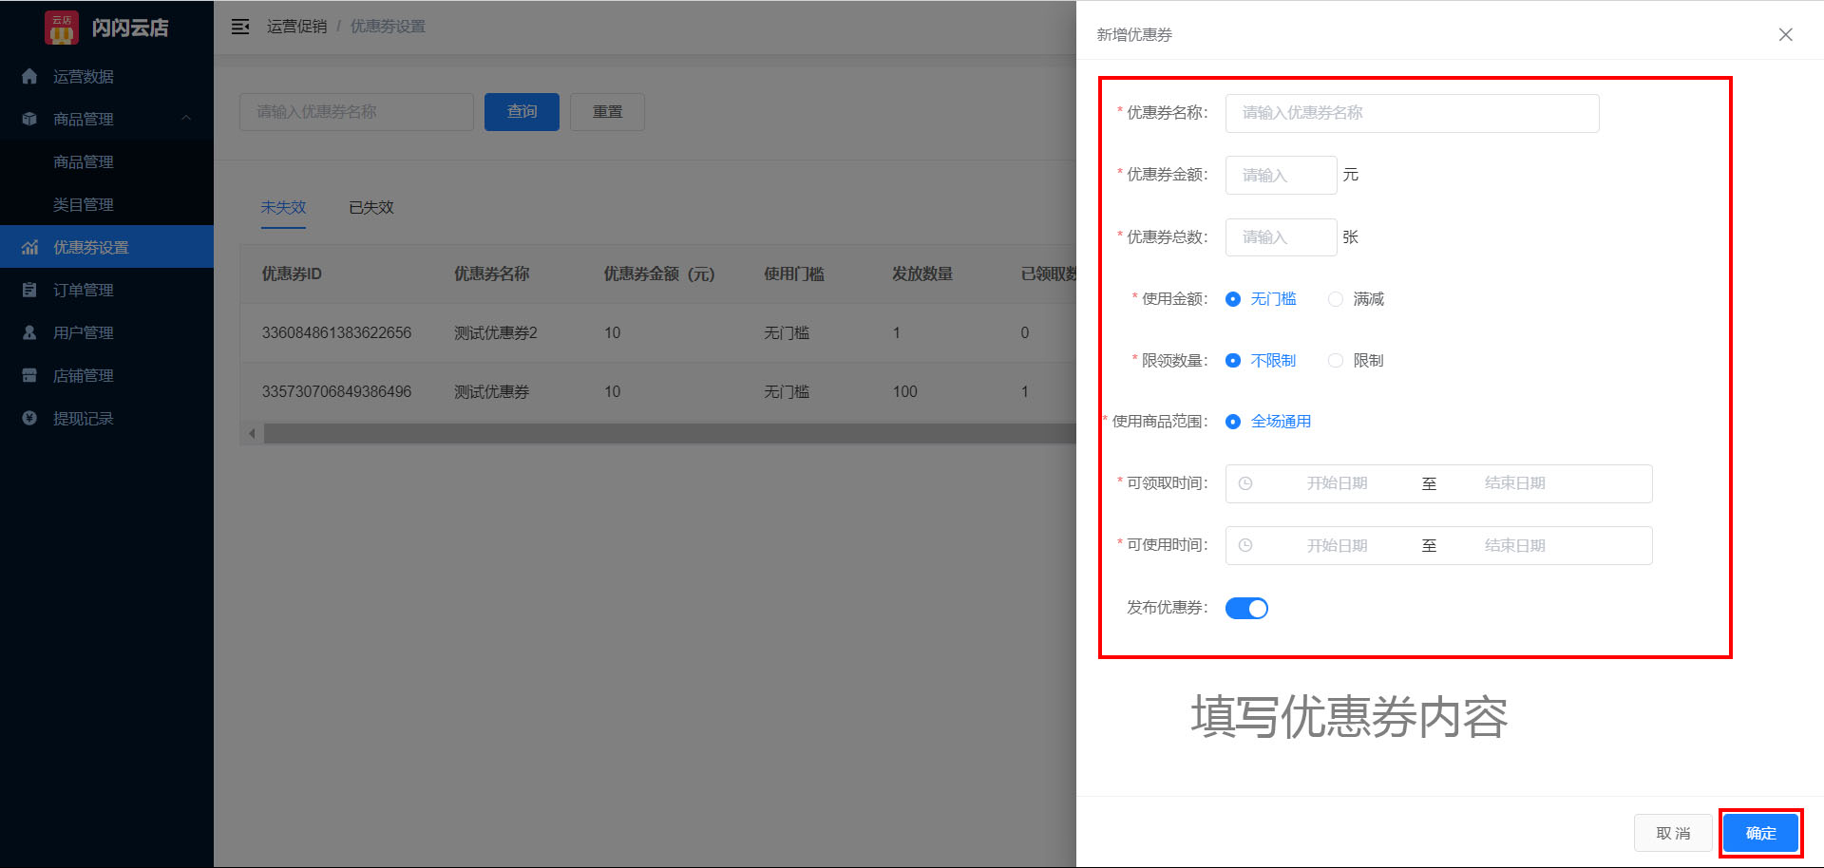1824x868 pixels.
Task: Open the 结束日期 picker for 可使用时间
Action: (x=1514, y=545)
